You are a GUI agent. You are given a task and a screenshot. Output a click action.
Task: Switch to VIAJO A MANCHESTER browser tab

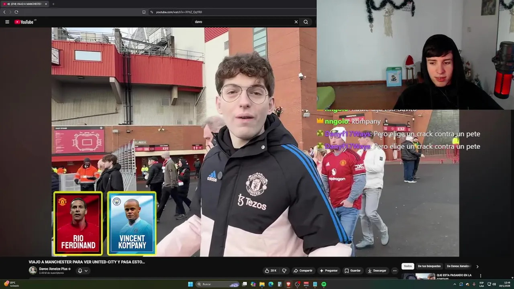tap(25, 4)
